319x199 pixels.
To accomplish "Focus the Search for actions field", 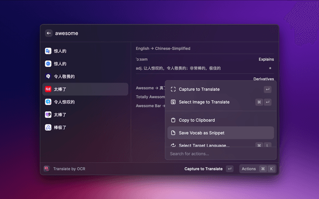I will coord(219,154).
